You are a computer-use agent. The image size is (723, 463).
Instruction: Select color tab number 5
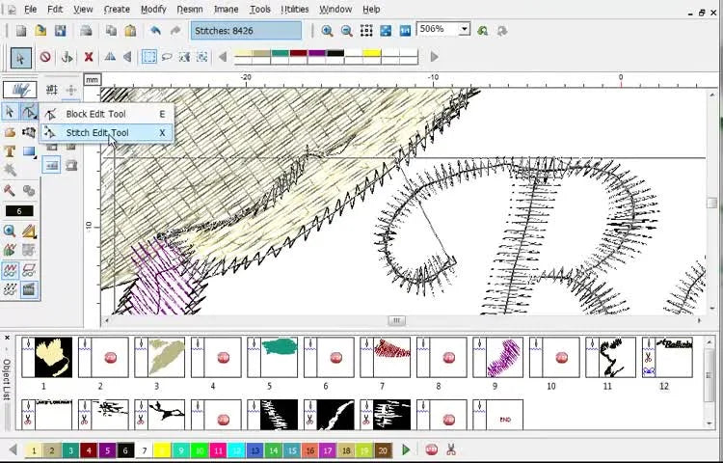pyautogui.click(x=107, y=450)
